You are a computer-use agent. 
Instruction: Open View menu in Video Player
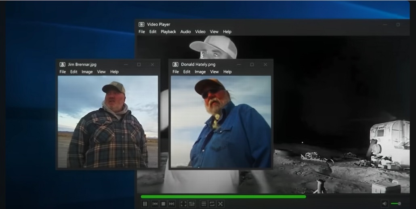(214, 32)
